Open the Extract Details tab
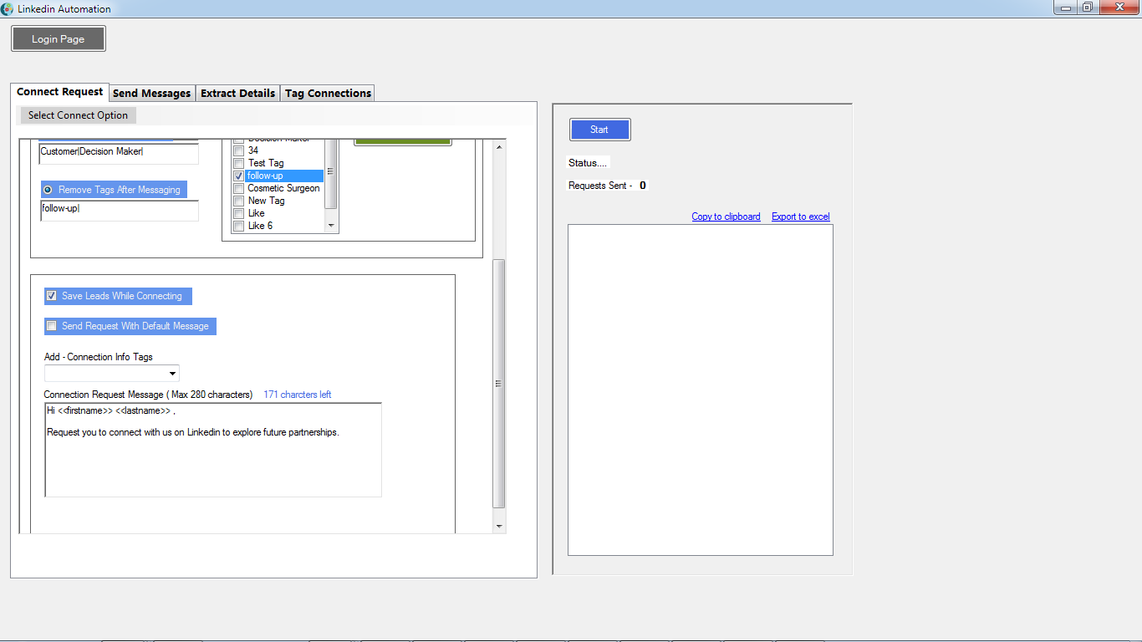The image size is (1142, 642). pyautogui.click(x=238, y=94)
